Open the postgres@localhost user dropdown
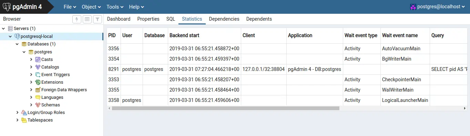This screenshot has height=136, width=470. (x=438, y=7)
